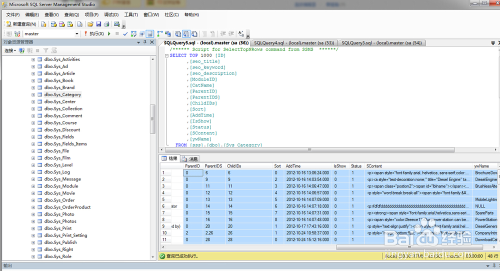The image size is (500, 271).
Task: Toggle Include Actual Execution Plan
Action: tap(160, 33)
